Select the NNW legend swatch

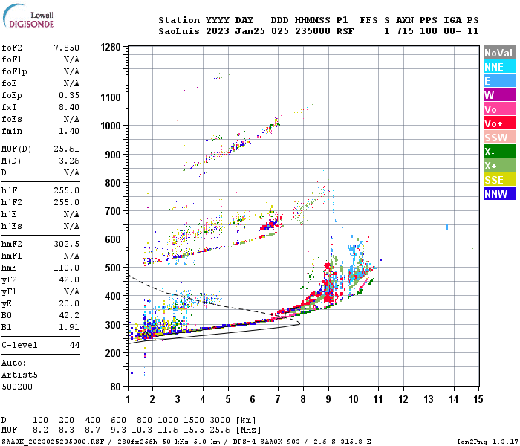(499, 194)
